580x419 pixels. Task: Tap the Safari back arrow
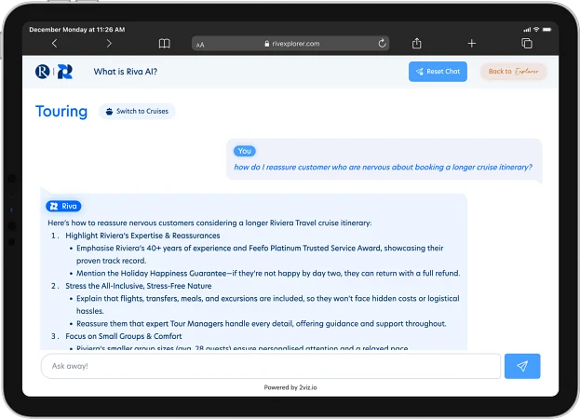coord(54,44)
